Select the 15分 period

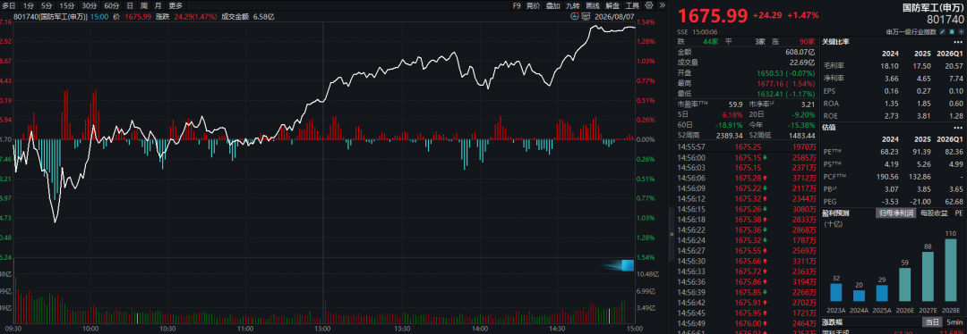click(66, 5)
